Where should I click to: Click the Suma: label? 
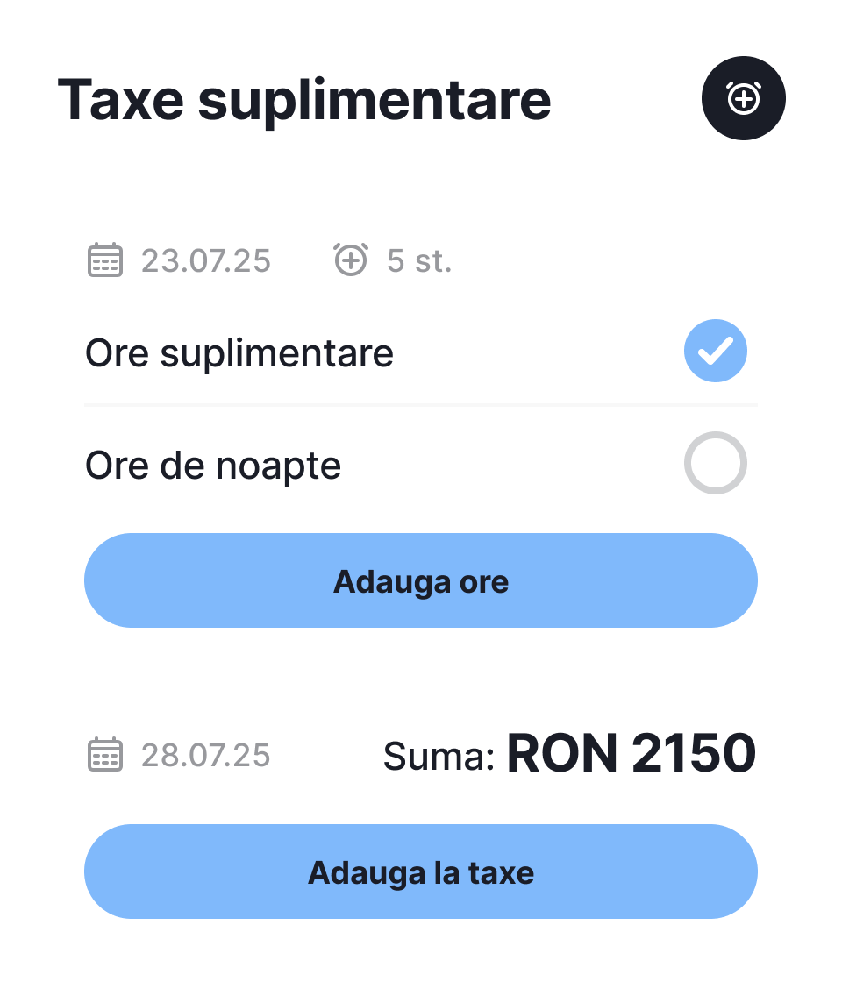click(439, 756)
